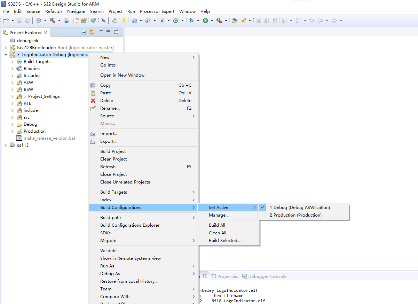
Task: Open dropdown arrow next to green Run
Action: tap(212, 21)
